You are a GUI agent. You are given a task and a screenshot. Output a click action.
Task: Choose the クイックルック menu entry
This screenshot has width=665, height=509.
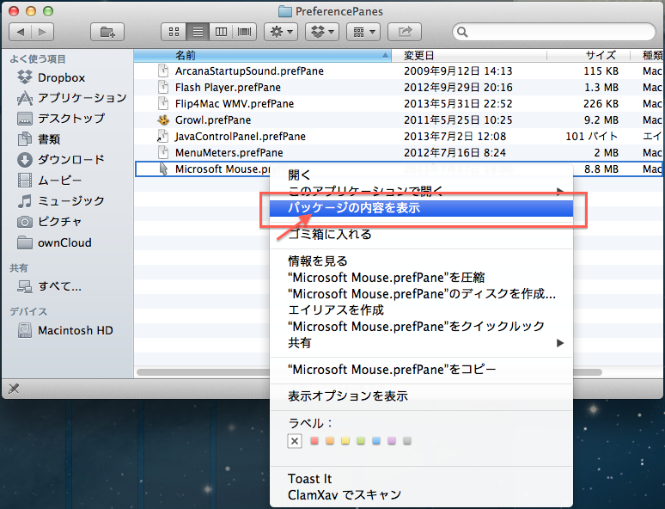click(421, 327)
